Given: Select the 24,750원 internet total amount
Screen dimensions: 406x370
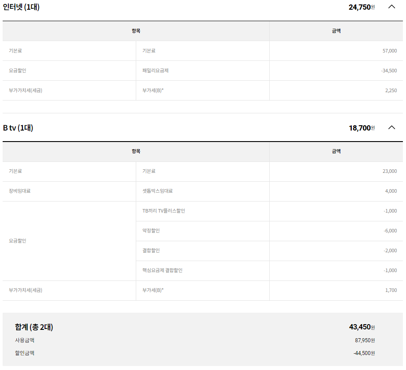Looking at the screenshot, I should (x=361, y=7).
